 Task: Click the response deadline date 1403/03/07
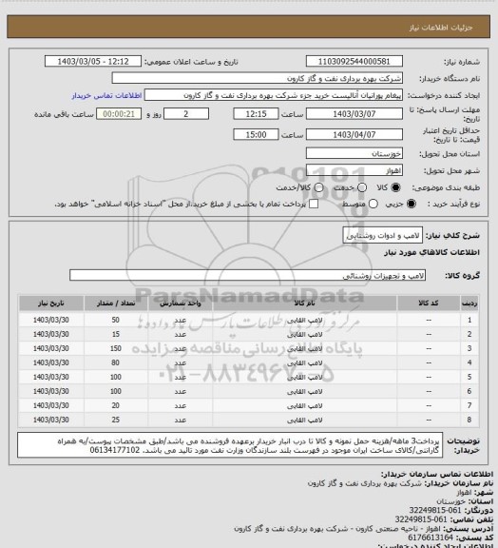pyautogui.click(x=354, y=114)
